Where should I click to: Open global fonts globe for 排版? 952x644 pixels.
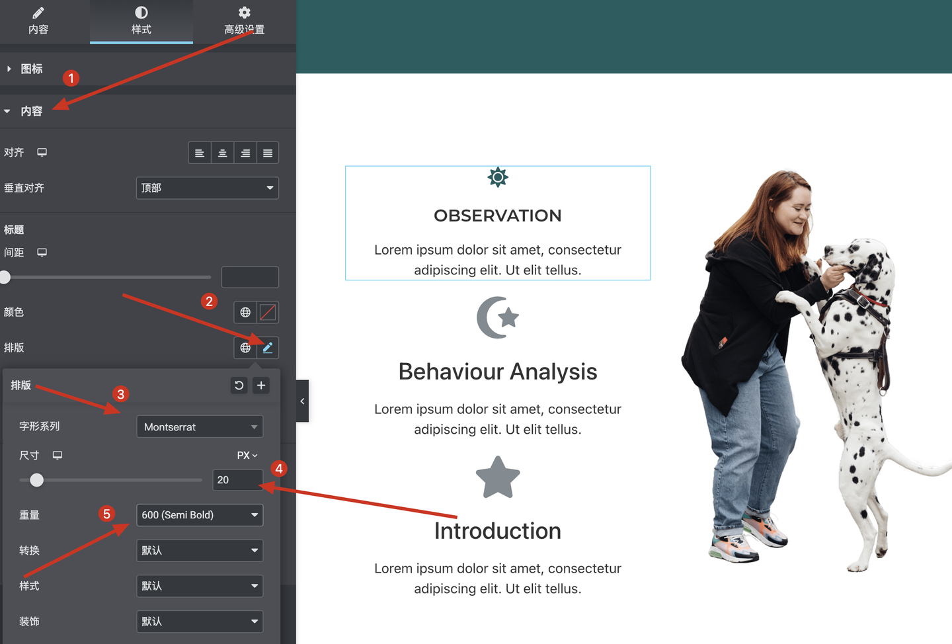click(x=245, y=348)
